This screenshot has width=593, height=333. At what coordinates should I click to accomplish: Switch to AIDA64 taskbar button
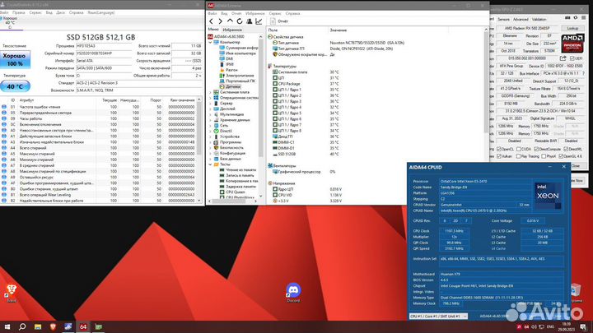point(83,326)
